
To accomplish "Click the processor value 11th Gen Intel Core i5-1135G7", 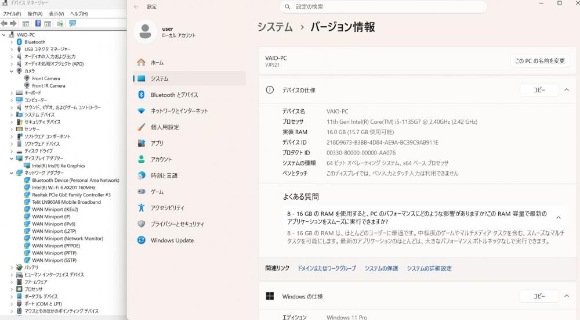I will 402,121.
